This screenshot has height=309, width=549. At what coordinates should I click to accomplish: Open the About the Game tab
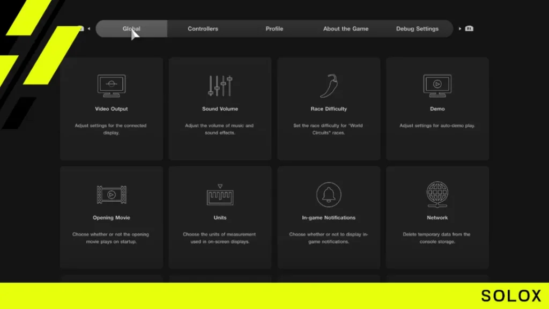coord(346,29)
